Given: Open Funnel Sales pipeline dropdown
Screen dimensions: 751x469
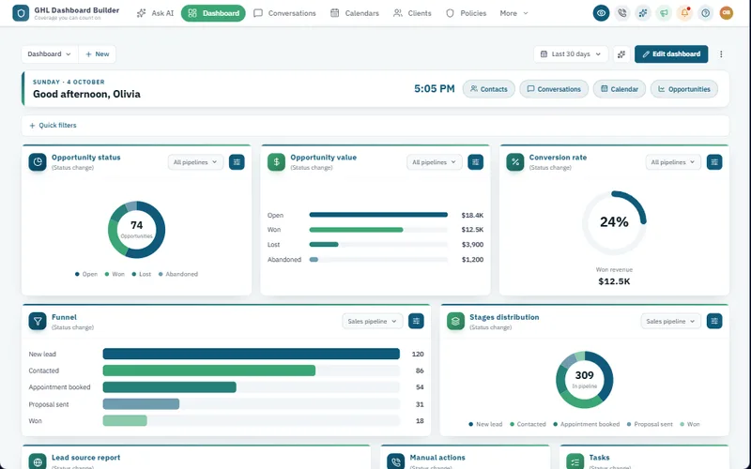Looking at the screenshot, I should (x=372, y=321).
